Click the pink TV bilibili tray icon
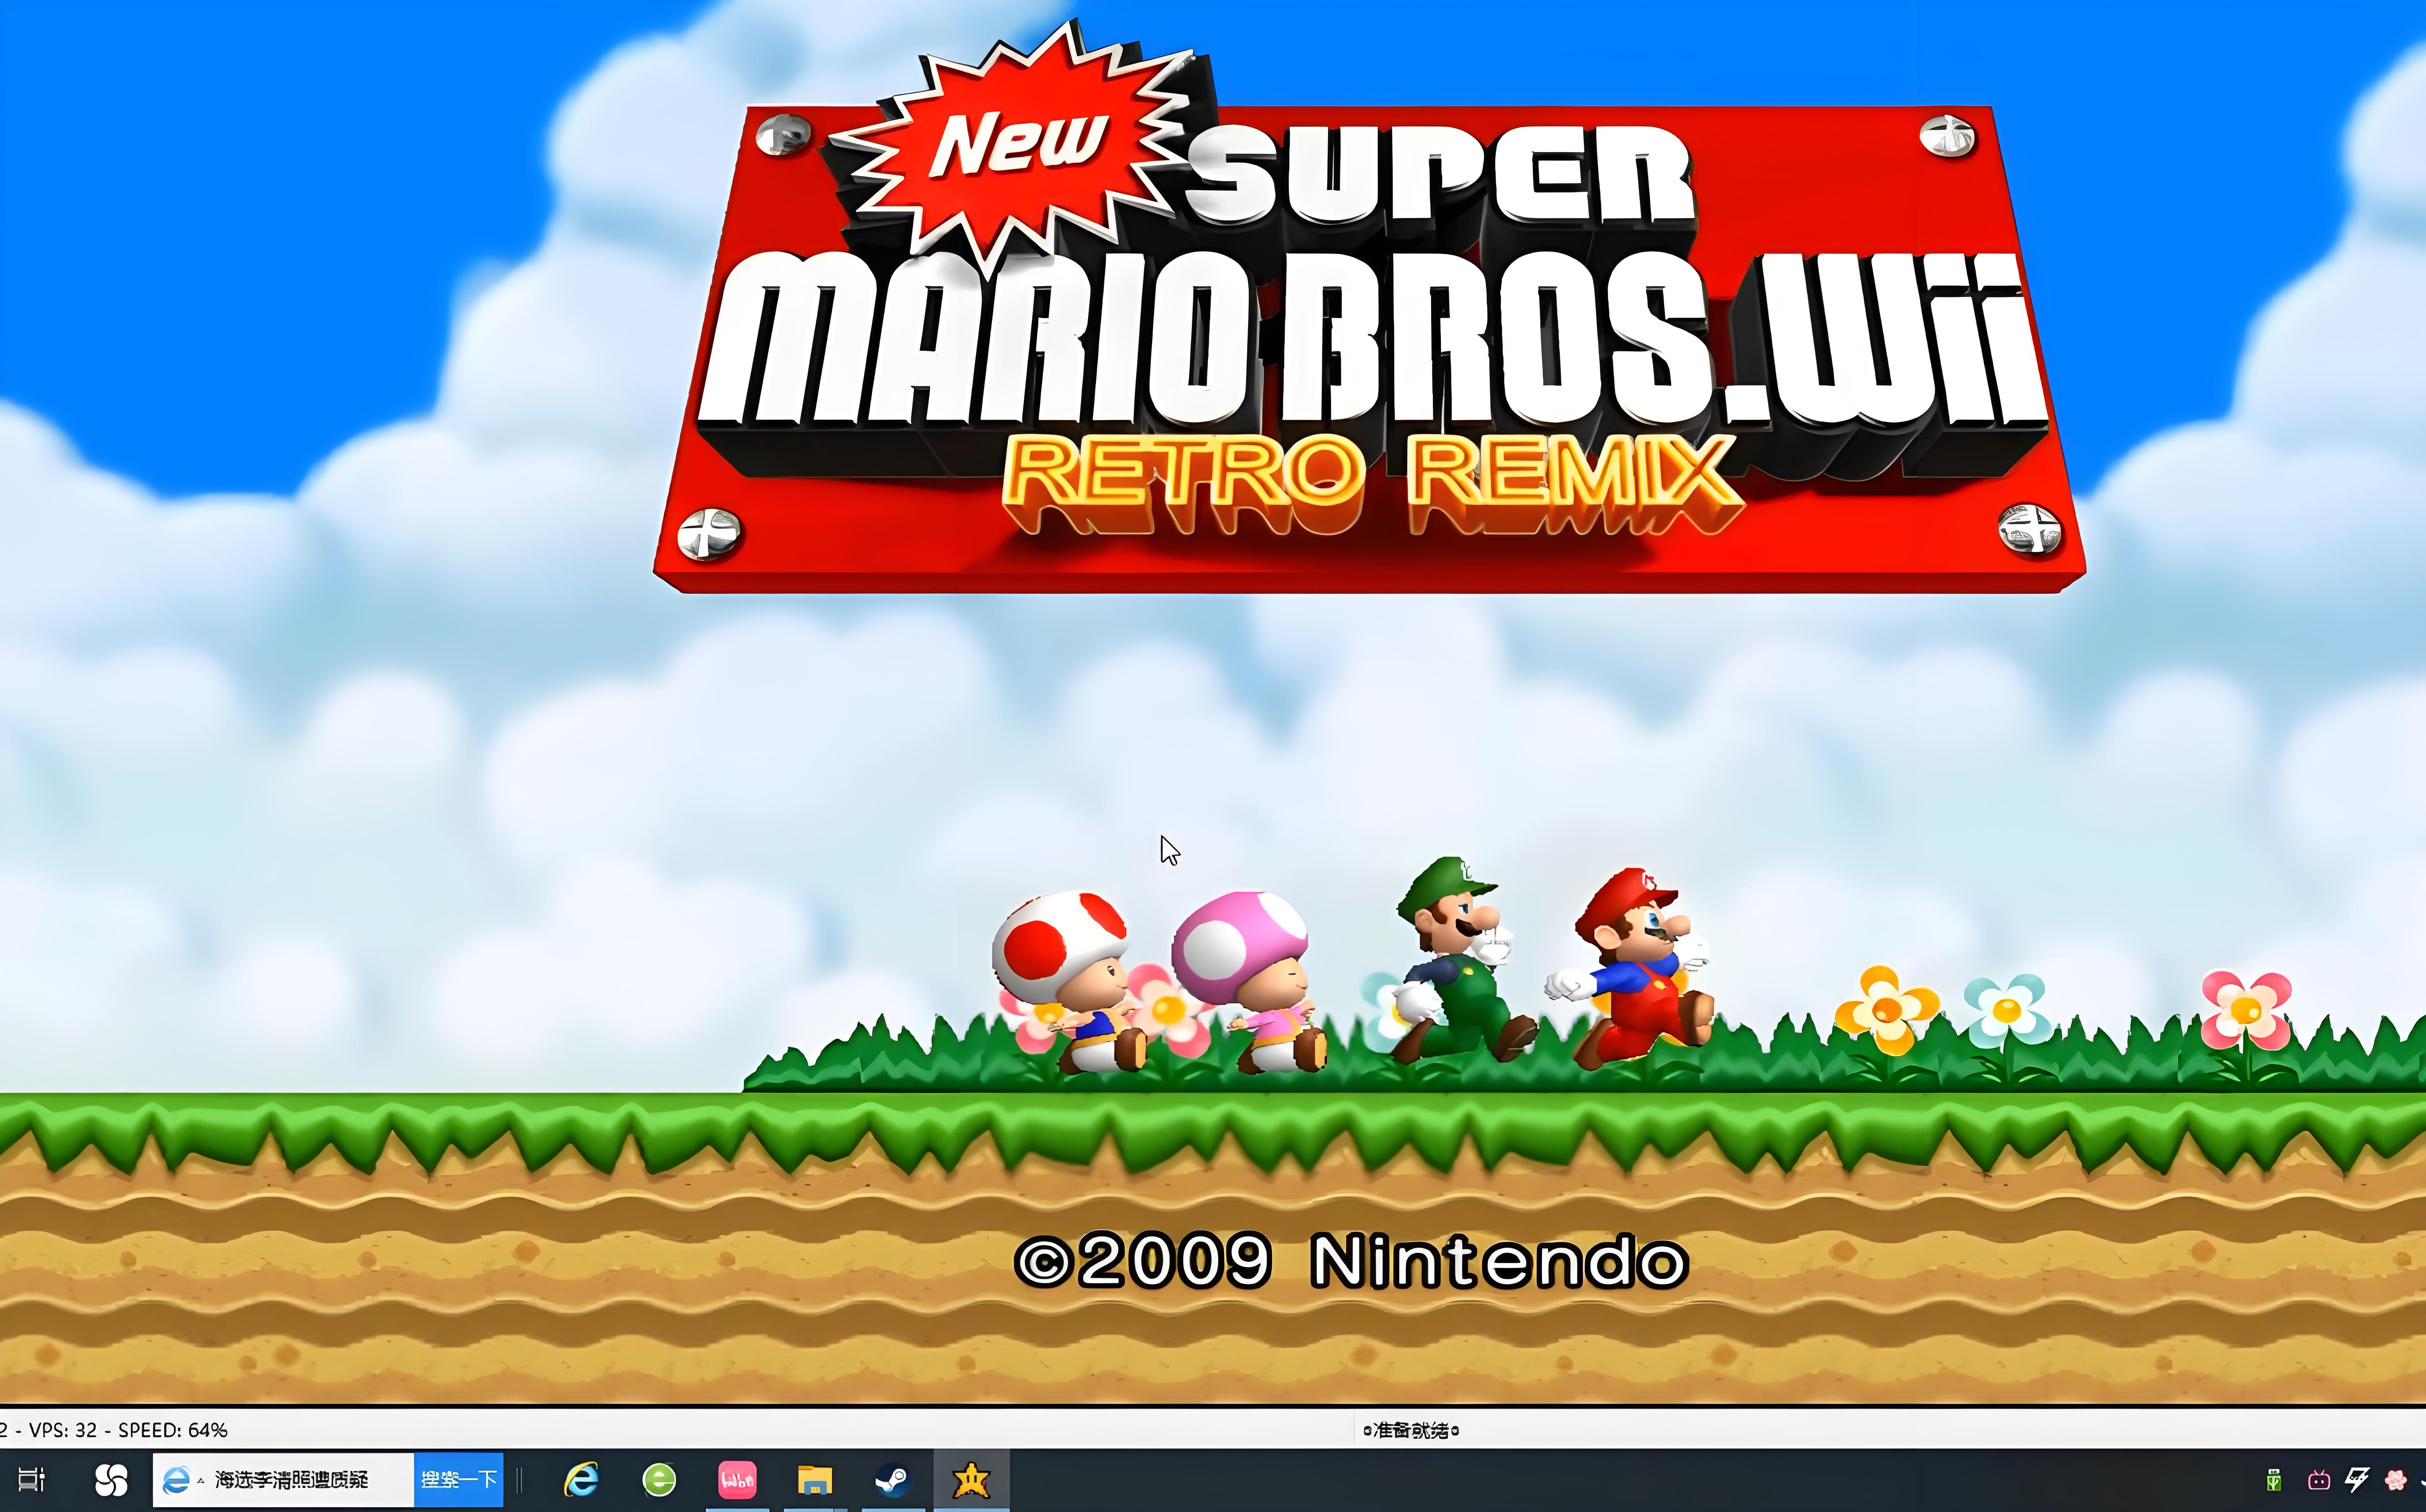The height and width of the screenshot is (1512, 2426). (2319, 1480)
